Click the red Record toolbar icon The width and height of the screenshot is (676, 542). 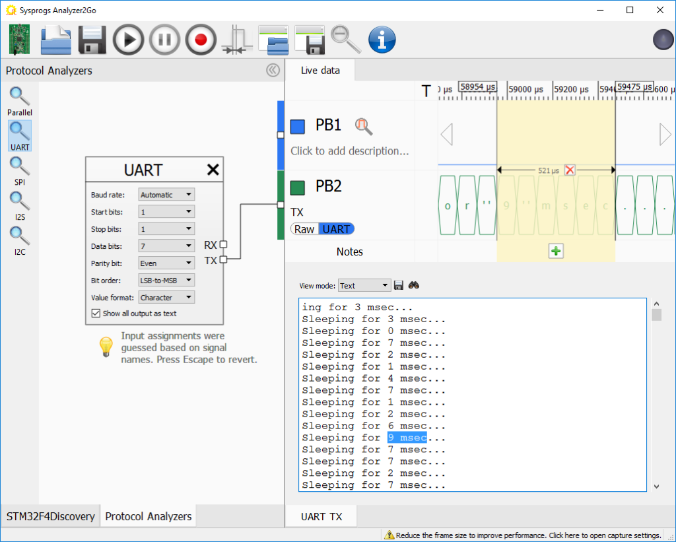pyautogui.click(x=201, y=40)
